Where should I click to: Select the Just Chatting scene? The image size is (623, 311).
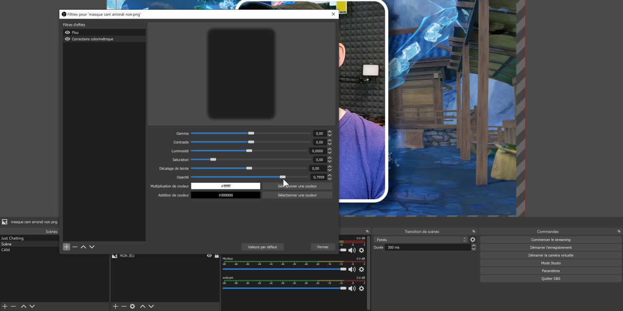tap(12, 238)
